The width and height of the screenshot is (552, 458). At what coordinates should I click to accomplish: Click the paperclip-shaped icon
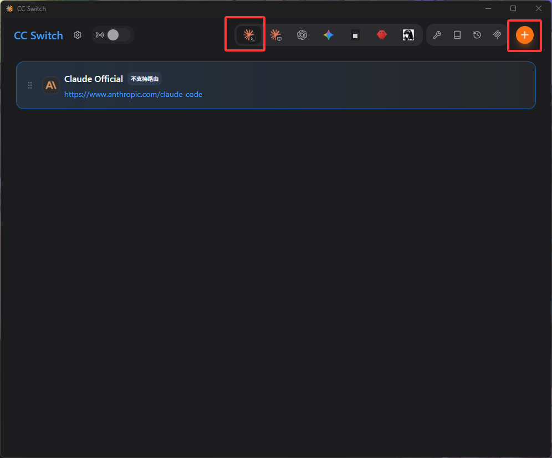(x=497, y=35)
